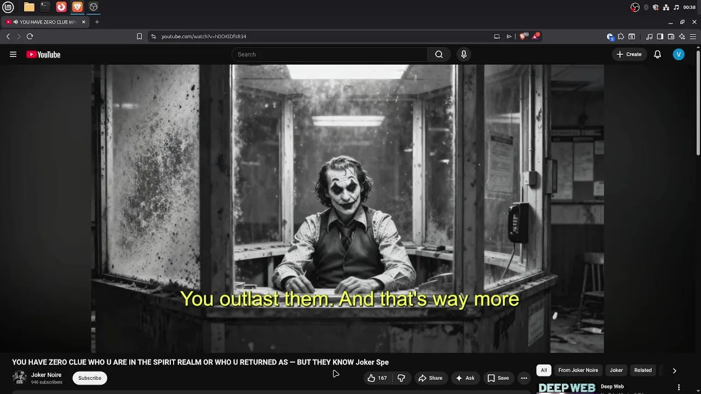Open a new browser tab
Screen dimensions: 701x394
click(97, 22)
